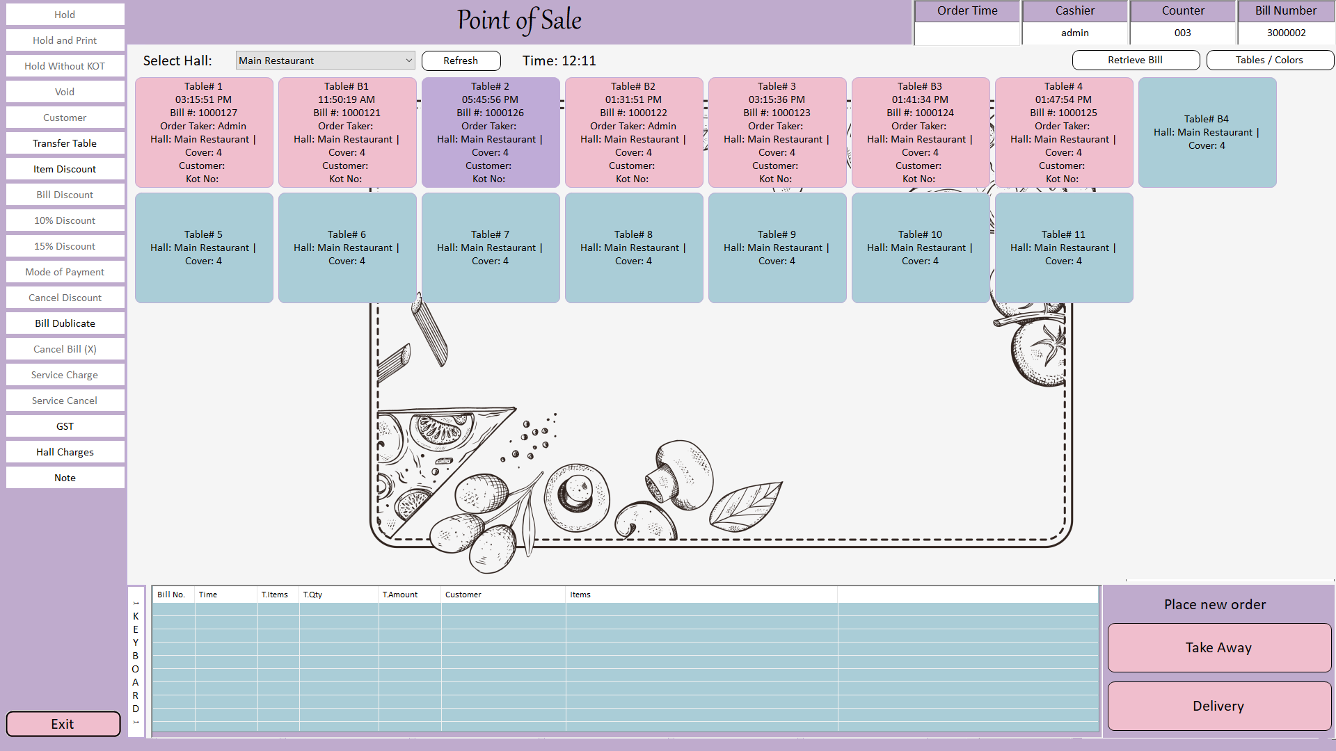The image size is (1336, 751).
Task: Click the Refresh button
Action: tap(461, 60)
